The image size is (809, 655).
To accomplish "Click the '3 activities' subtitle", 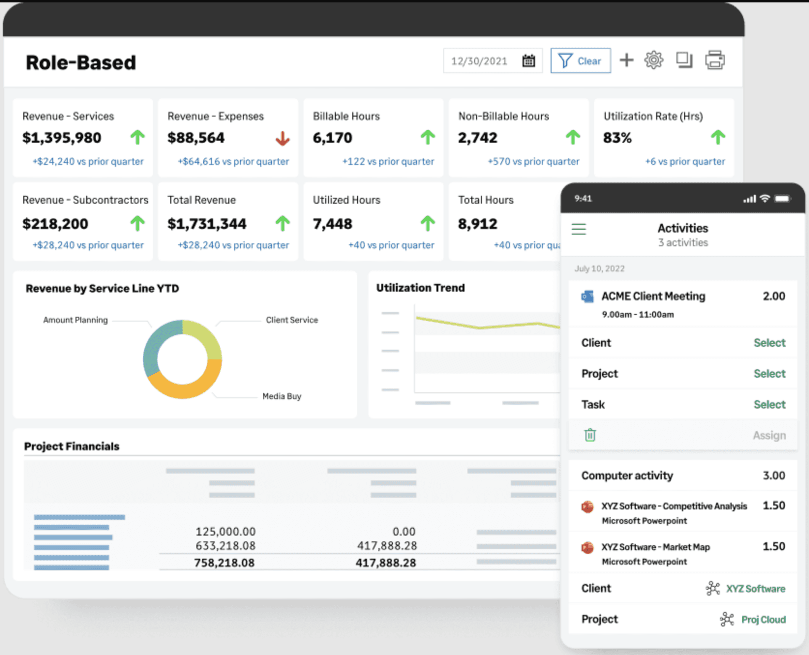I will coord(683,242).
